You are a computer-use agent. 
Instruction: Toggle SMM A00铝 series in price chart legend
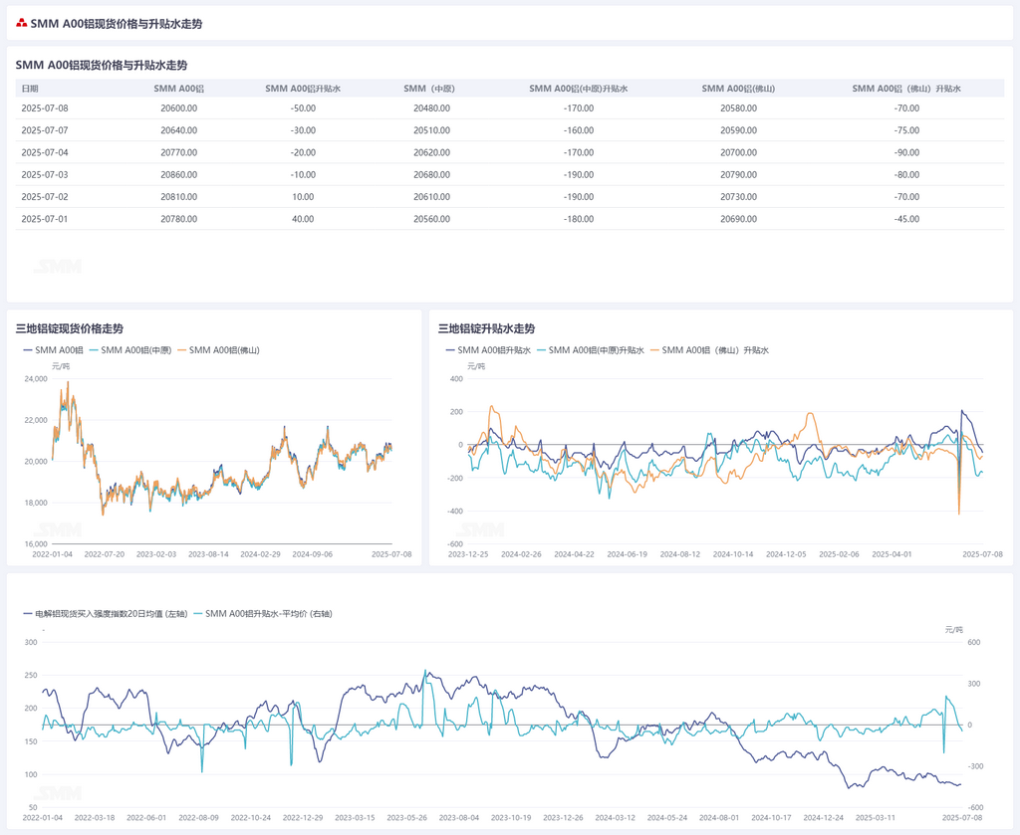click(54, 350)
